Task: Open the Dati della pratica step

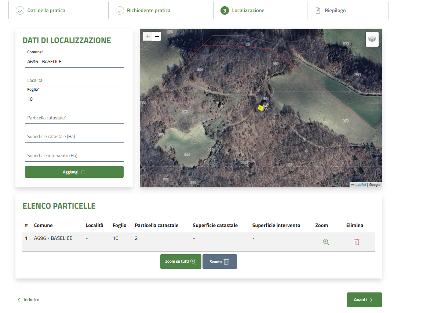Action: pos(41,11)
